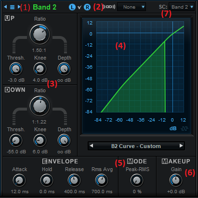Select previous curve preset arrow
This screenshot has height=198, width=198.
(92, 146)
